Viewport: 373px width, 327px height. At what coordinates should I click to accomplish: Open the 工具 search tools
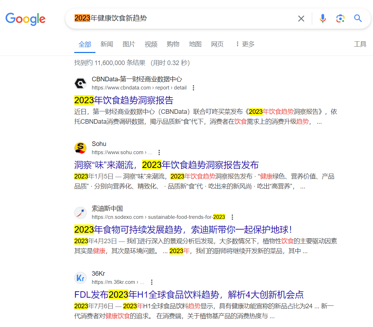pos(360,44)
